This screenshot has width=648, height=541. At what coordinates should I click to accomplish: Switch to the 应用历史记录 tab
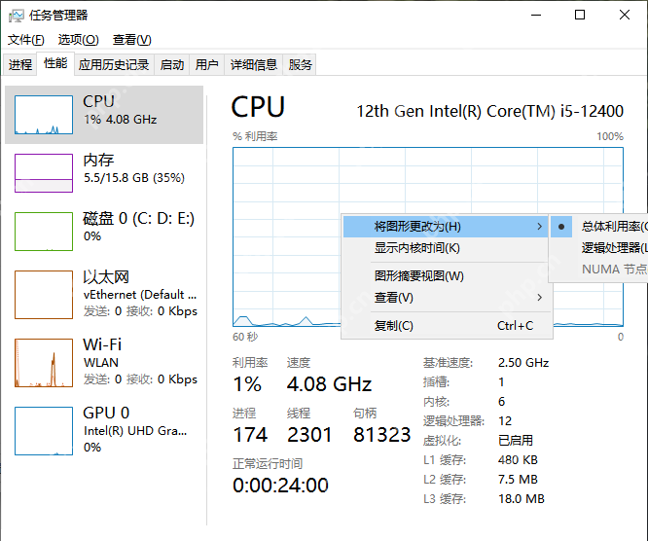tap(114, 65)
